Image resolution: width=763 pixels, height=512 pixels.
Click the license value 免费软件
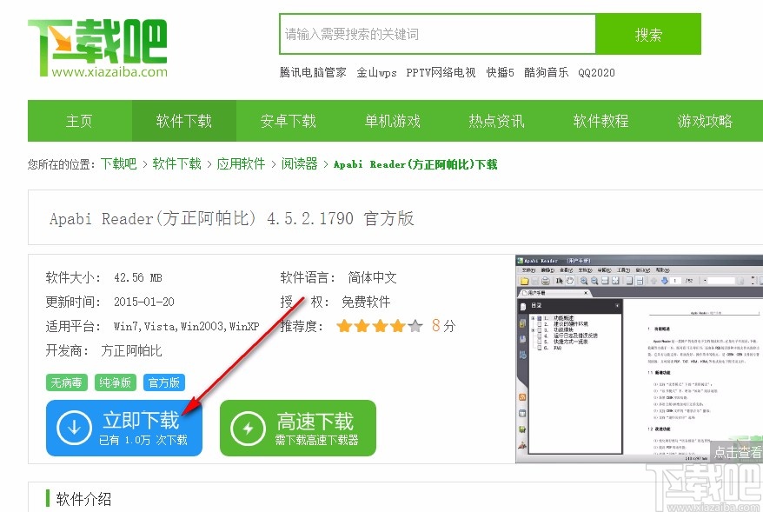[366, 302]
